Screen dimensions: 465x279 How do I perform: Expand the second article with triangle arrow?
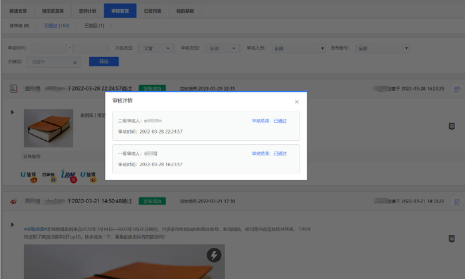click(x=12, y=225)
